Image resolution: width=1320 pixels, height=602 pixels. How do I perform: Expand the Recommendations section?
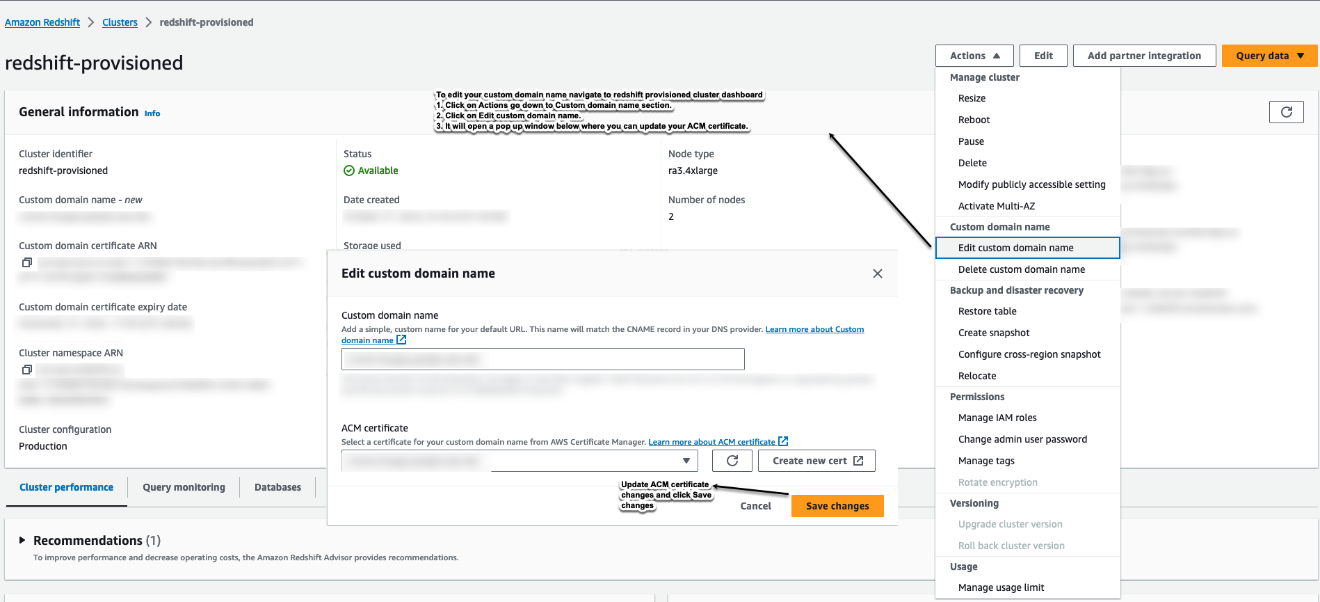[22, 540]
